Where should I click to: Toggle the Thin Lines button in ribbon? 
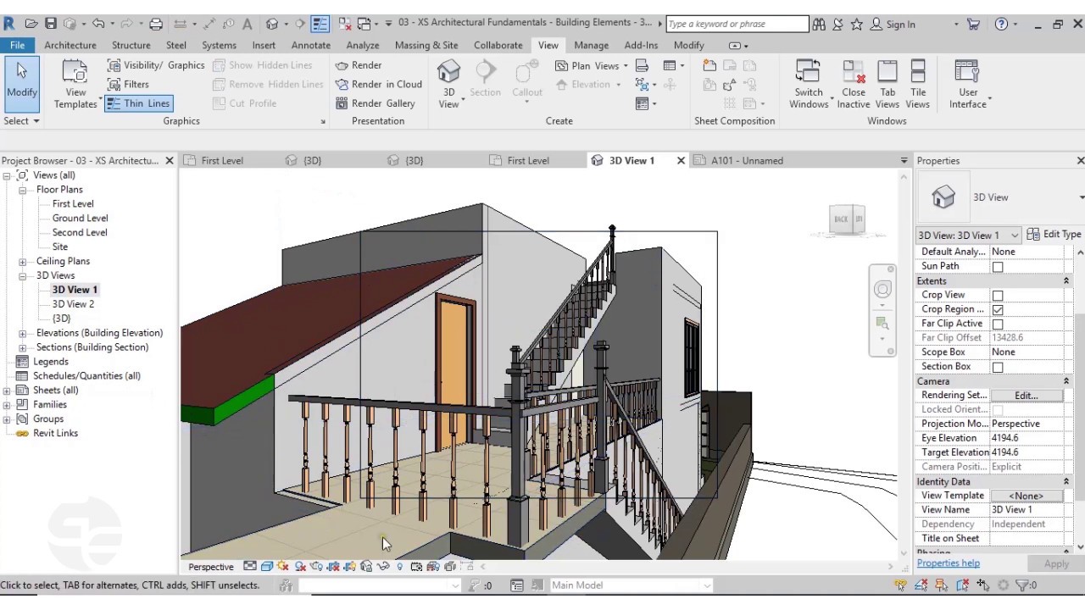tap(139, 103)
